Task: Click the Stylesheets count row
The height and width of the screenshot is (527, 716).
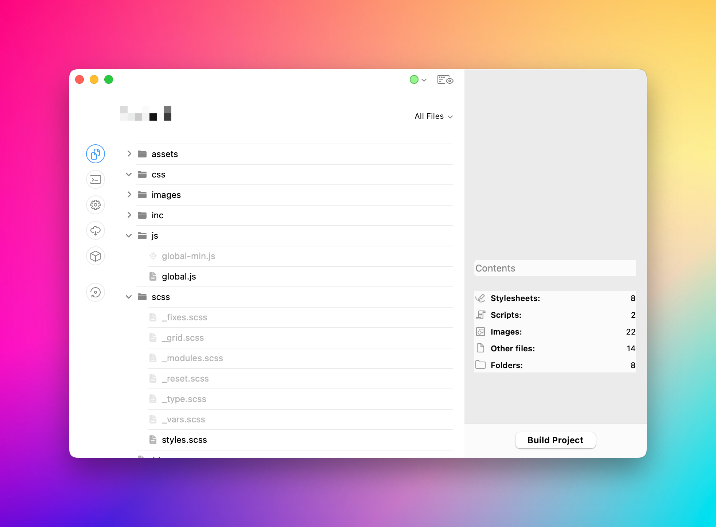Action: pos(554,298)
